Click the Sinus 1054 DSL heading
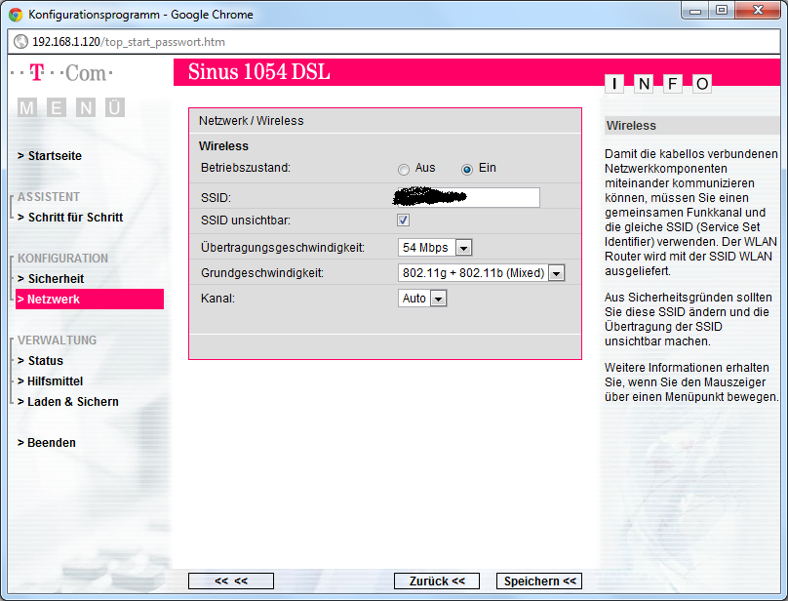788x601 pixels. (258, 72)
